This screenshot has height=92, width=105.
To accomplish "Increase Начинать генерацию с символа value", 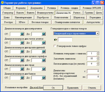I will pos(98,52).
